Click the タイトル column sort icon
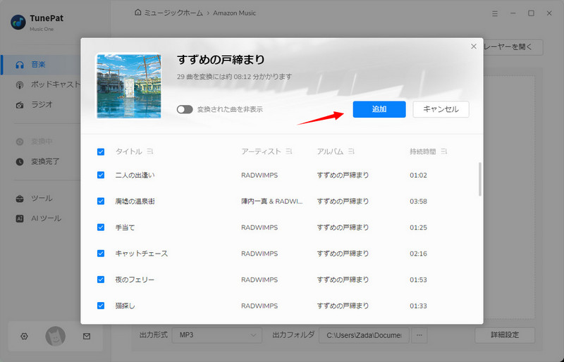 151,151
